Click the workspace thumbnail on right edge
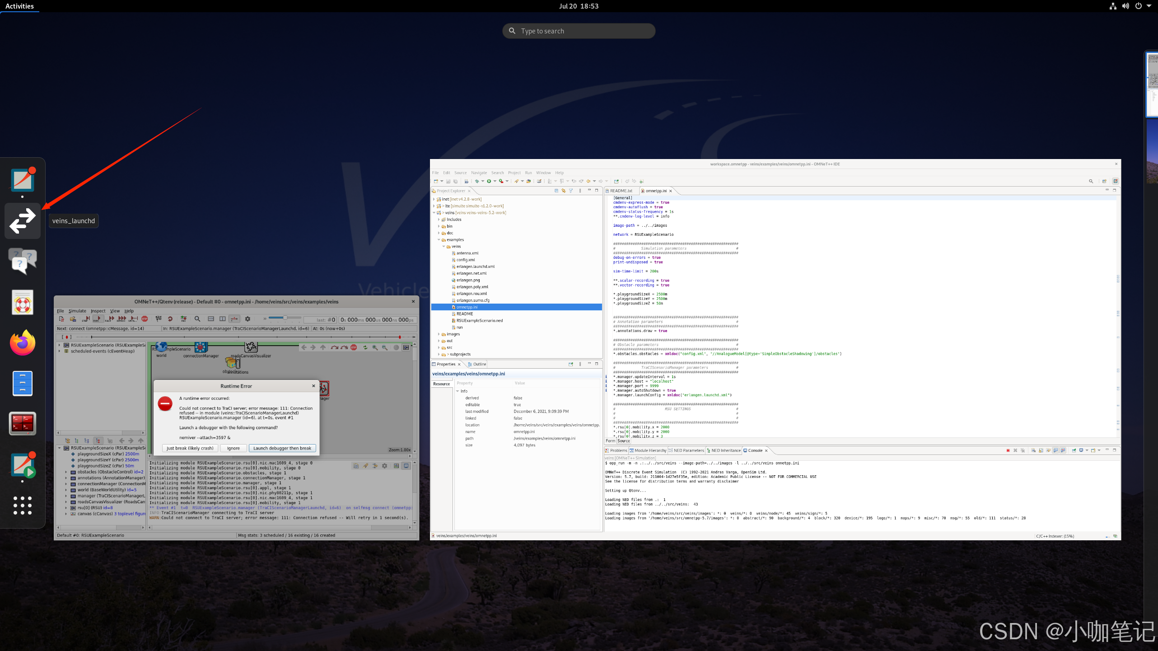This screenshot has width=1158, height=651. pos(1152,85)
